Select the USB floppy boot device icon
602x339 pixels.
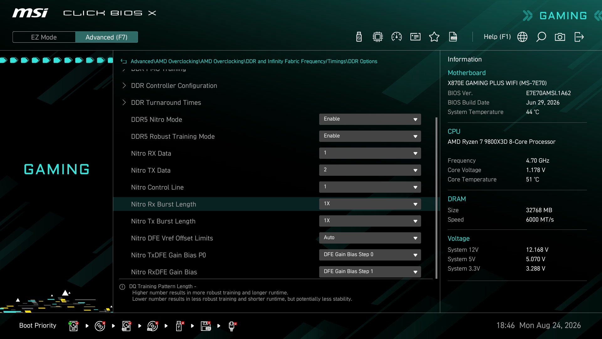[x=206, y=326]
